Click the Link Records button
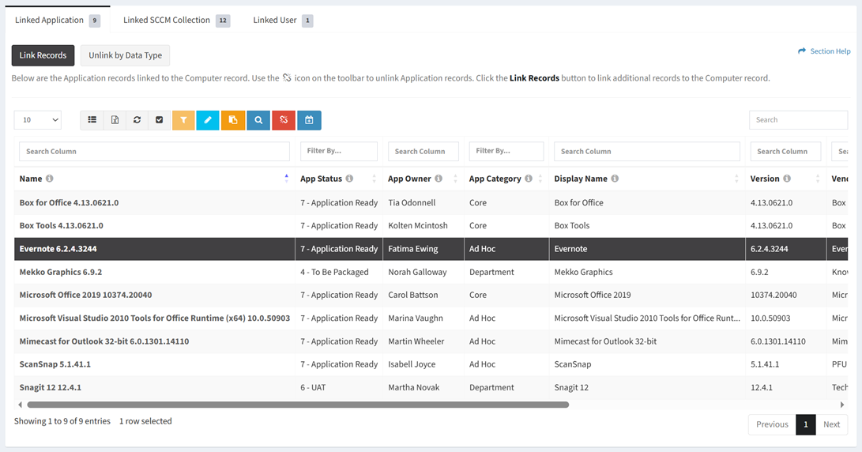862x452 pixels. [43, 55]
